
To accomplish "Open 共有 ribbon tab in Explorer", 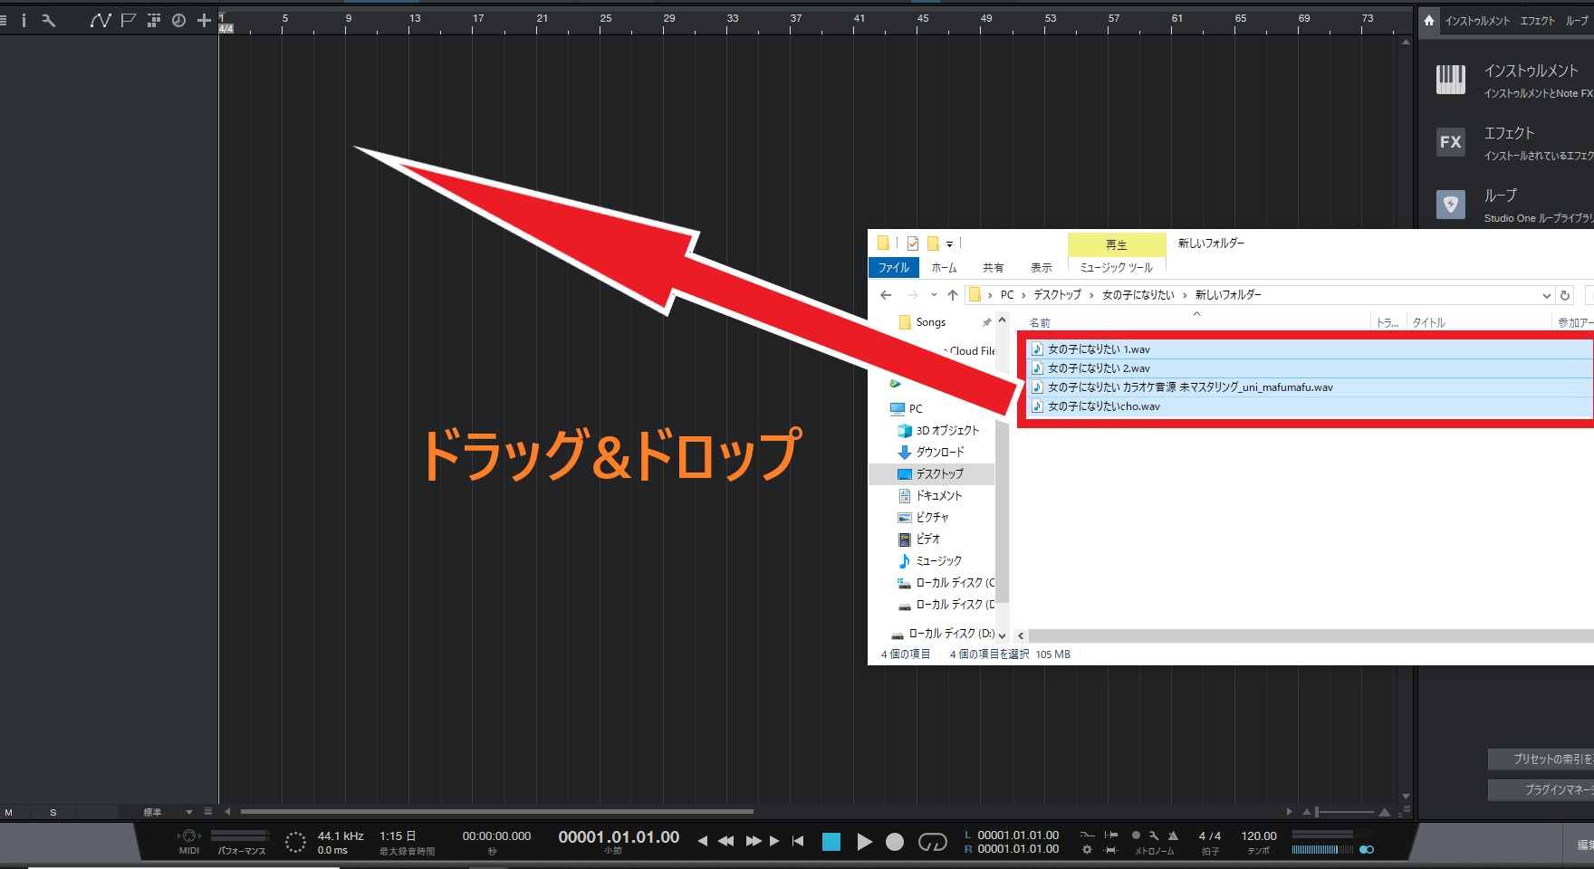I will [x=994, y=268].
